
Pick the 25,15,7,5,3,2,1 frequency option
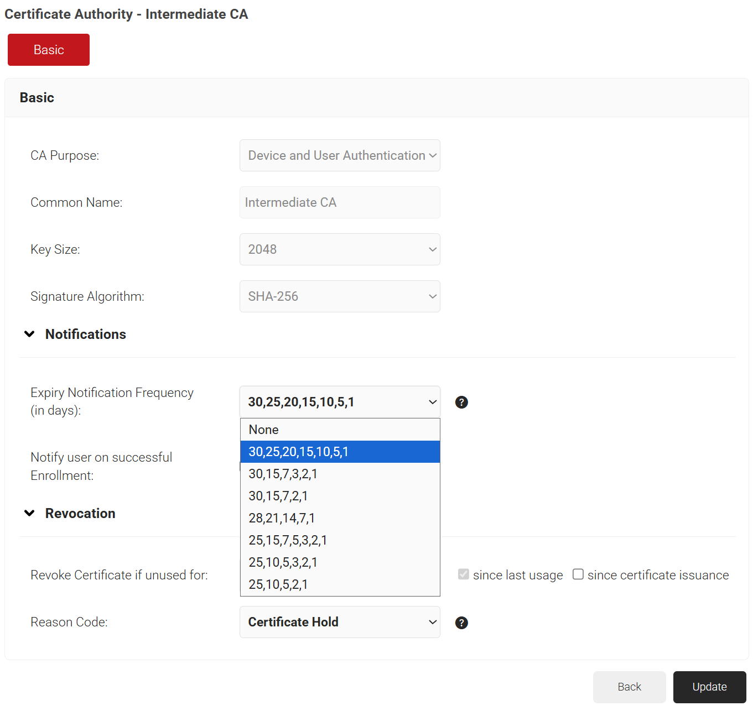(340, 540)
